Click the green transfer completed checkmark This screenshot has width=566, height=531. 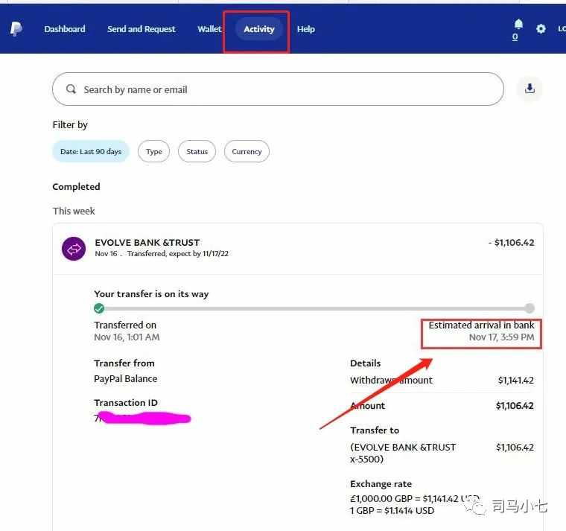[99, 308]
